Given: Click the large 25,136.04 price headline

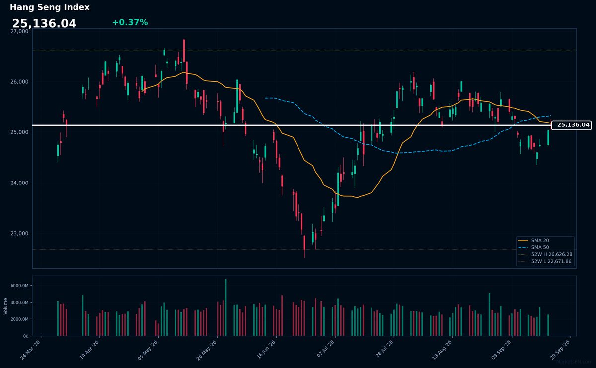Looking at the screenshot, I should point(44,24).
